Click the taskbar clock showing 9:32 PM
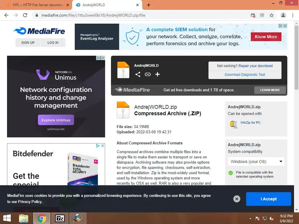 point(286,218)
